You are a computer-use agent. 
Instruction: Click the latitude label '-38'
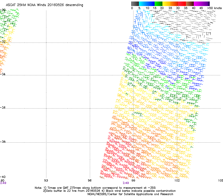[x=3, y=142]
